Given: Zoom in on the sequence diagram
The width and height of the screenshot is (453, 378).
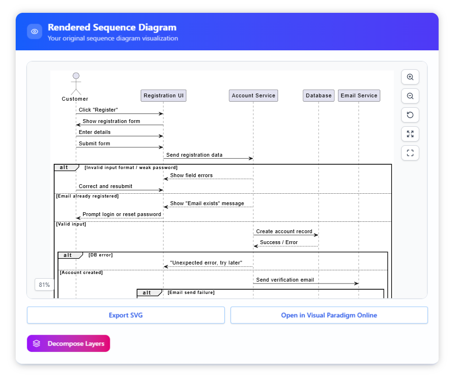Looking at the screenshot, I should 410,77.
